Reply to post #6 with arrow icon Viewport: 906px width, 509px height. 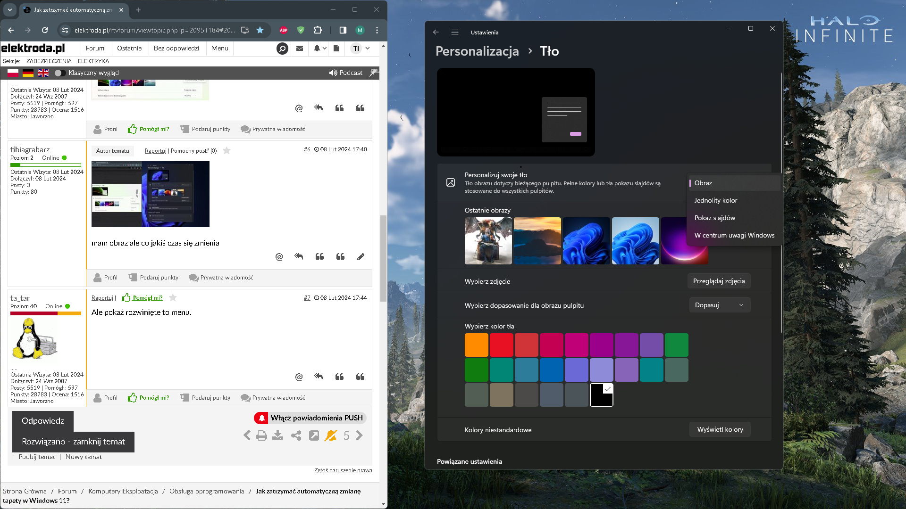(299, 256)
